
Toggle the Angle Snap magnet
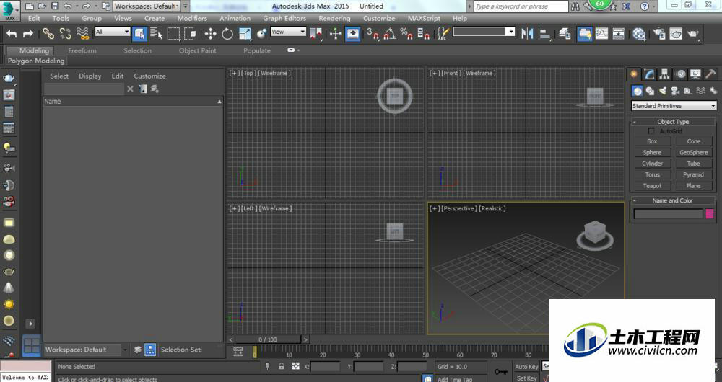pos(390,34)
